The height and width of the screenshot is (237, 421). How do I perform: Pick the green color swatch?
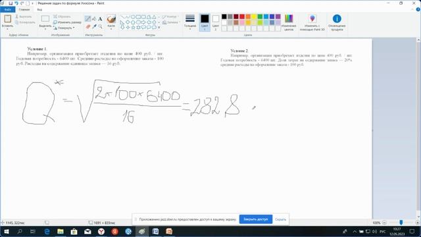click(260, 16)
